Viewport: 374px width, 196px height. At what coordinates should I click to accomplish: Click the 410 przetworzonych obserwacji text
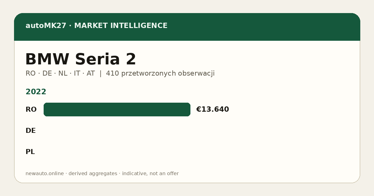160,73
